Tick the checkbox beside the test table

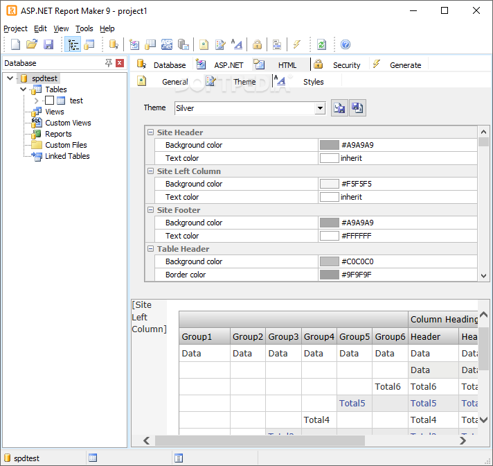click(x=49, y=101)
